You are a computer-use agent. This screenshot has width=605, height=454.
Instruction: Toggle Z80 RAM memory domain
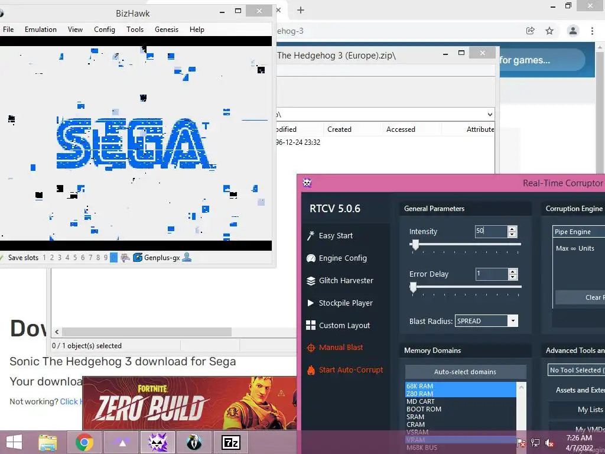pos(461,394)
